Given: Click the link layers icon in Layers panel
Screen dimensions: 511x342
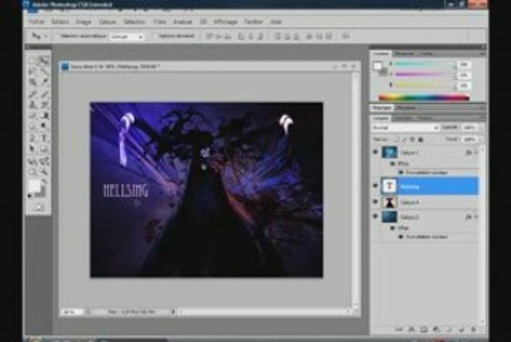Looking at the screenshot, I should 399,329.
